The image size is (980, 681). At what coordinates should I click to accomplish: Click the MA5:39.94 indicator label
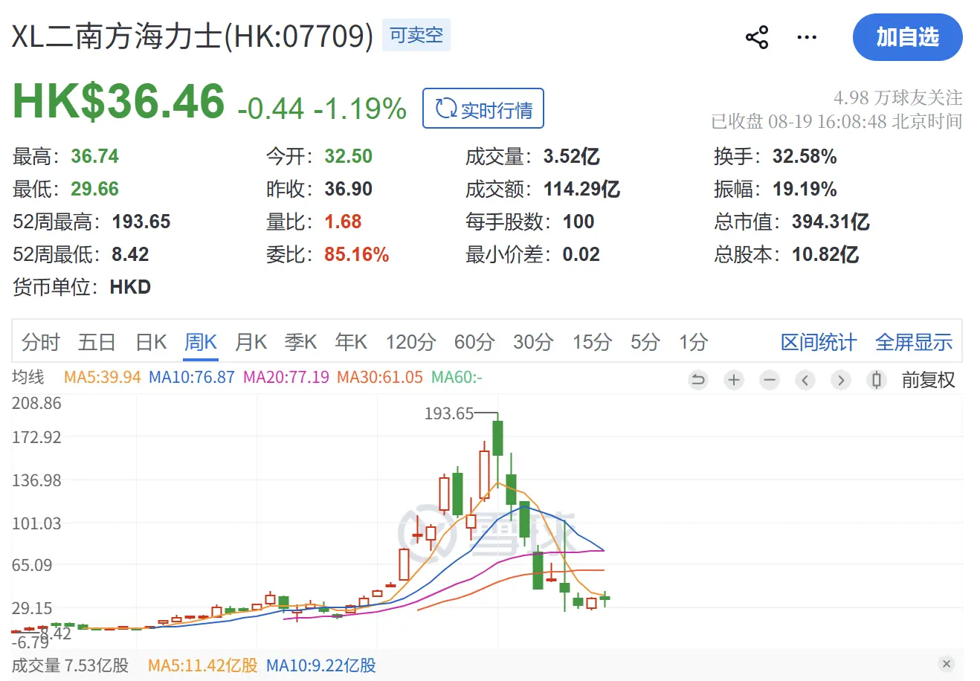103,377
